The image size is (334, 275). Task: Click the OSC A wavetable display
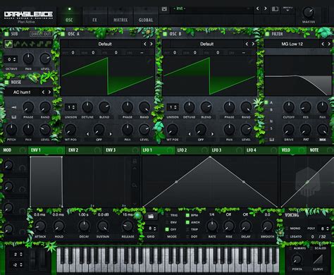pyautogui.click(x=107, y=76)
